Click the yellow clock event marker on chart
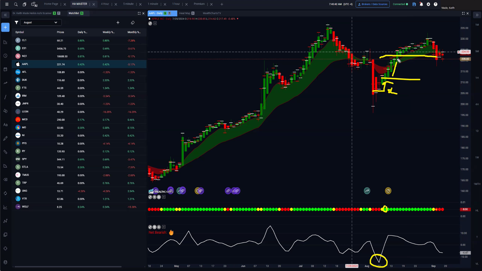This screenshot has height=271, width=482. tap(388, 191)
